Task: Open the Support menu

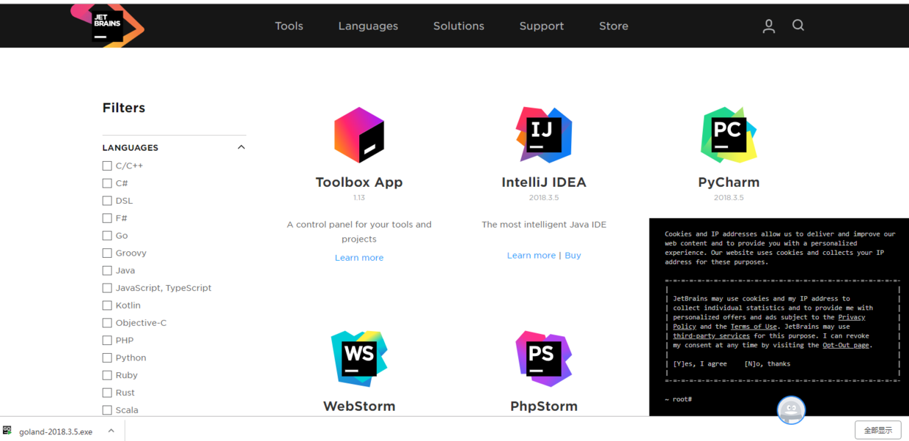Action: 542,26
